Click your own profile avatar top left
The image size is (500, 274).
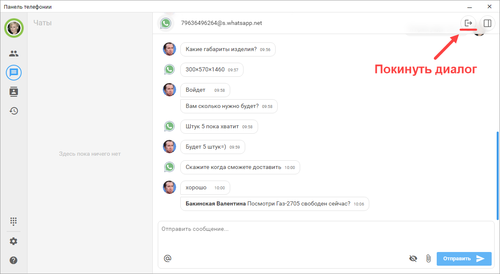click(x=14, y=28)
